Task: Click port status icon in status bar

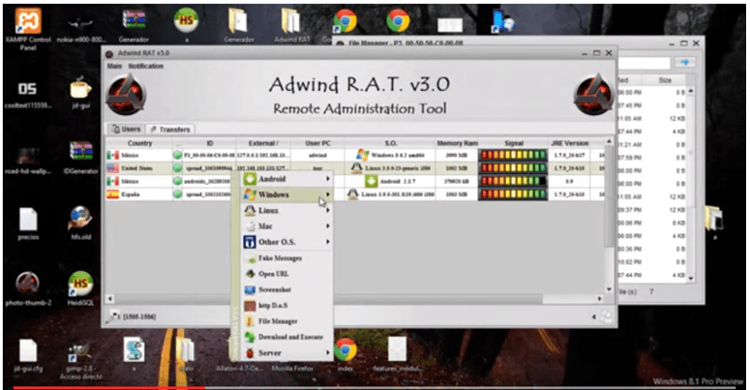Action: click(x=114, y=316)
